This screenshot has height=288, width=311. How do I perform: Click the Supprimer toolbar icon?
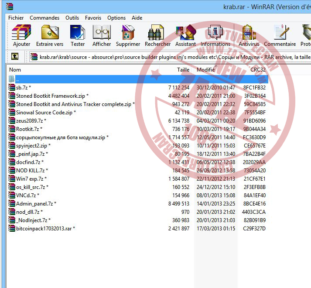(128, 32)
